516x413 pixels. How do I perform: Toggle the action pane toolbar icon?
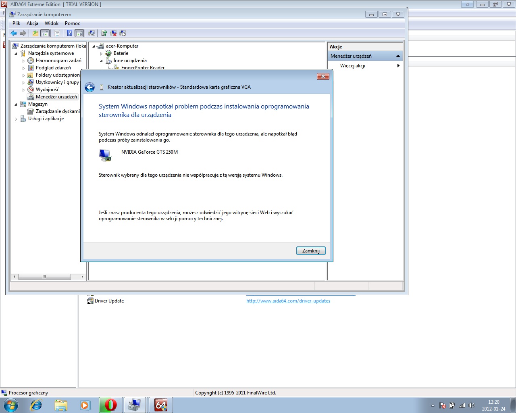[79, 33]
